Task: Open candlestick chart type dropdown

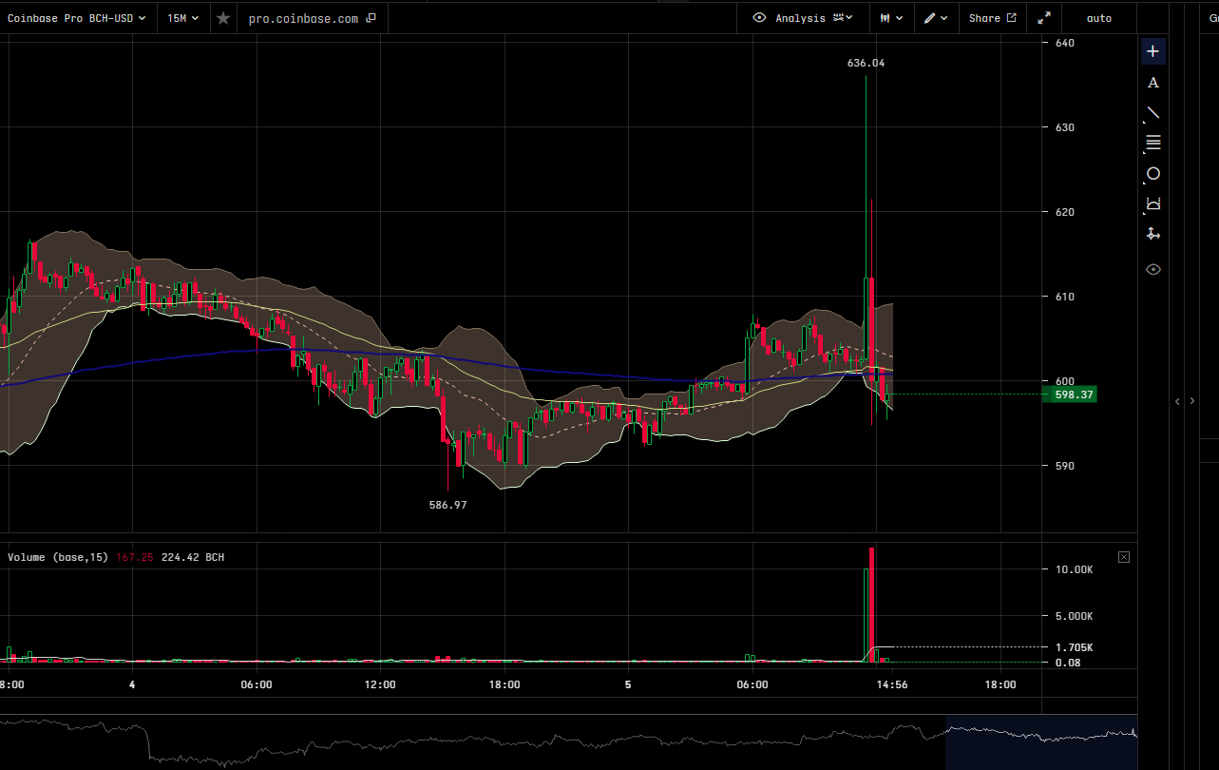Action: tap(889, 18)
